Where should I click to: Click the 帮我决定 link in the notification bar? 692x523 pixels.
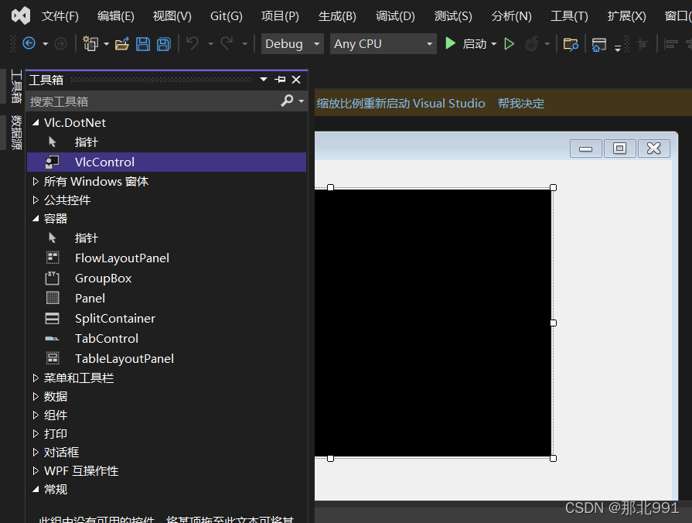pyautogui.click(x=520, y=102)
